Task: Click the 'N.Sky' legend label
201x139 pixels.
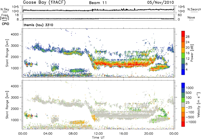Action: (5, 9)
